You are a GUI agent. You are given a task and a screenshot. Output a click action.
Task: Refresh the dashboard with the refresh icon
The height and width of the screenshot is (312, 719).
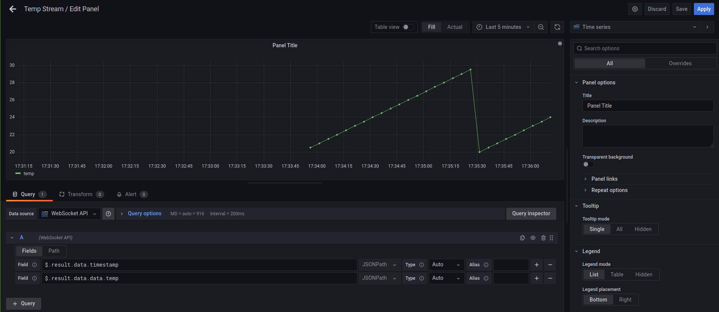(557, 27)
